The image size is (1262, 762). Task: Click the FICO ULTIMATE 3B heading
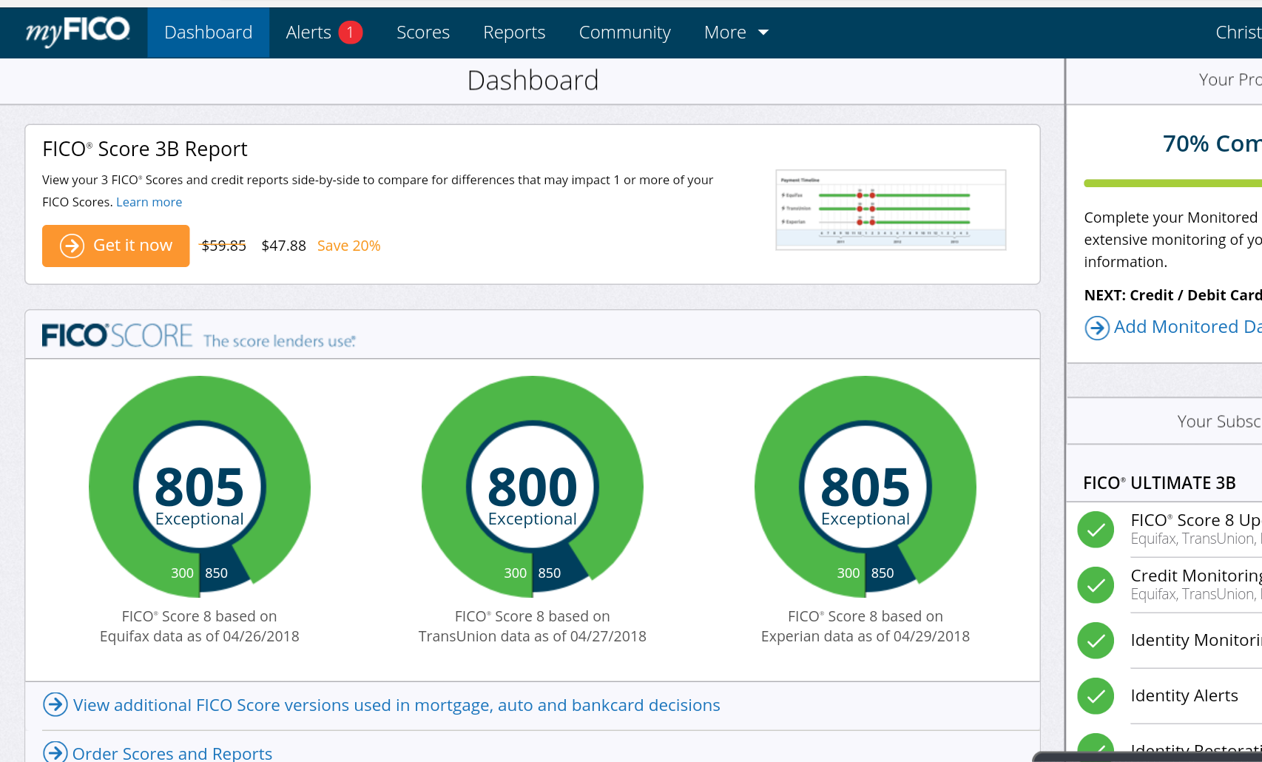pos(1159,483)
